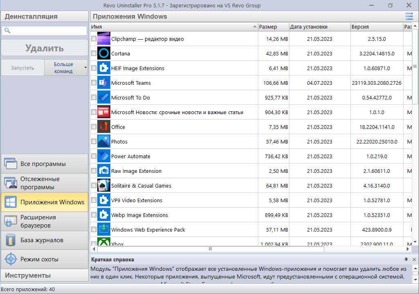Viewport: 419px width, 294px height.
Task: Click the 106,66 MB size cell
Action: pos(276,83)
